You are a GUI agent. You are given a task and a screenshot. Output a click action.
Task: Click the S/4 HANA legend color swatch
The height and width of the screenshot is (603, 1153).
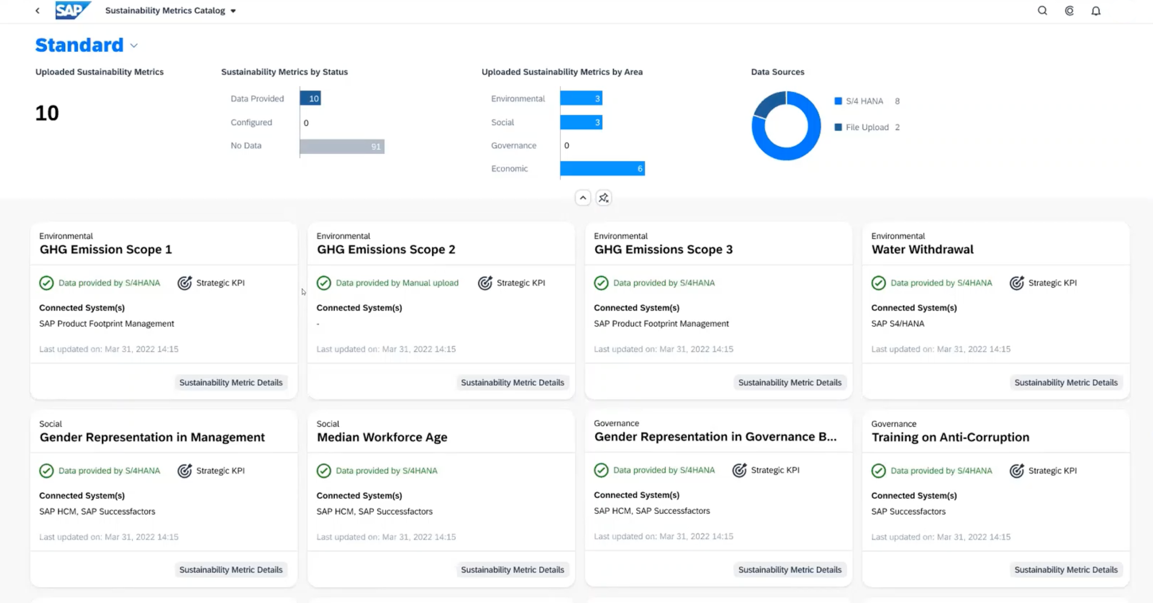[838, 101]
